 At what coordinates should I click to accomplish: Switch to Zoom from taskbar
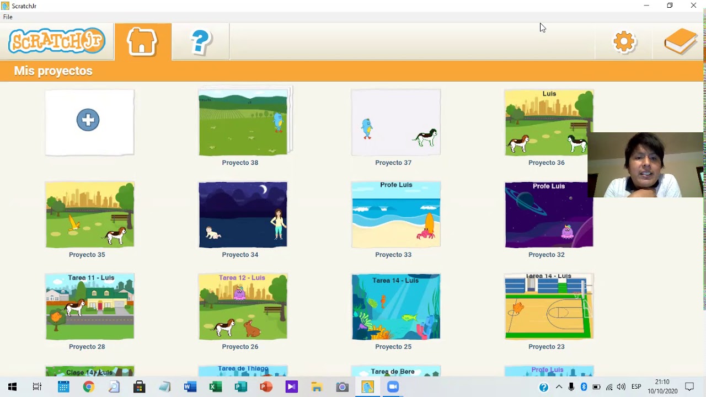point(393,387)
